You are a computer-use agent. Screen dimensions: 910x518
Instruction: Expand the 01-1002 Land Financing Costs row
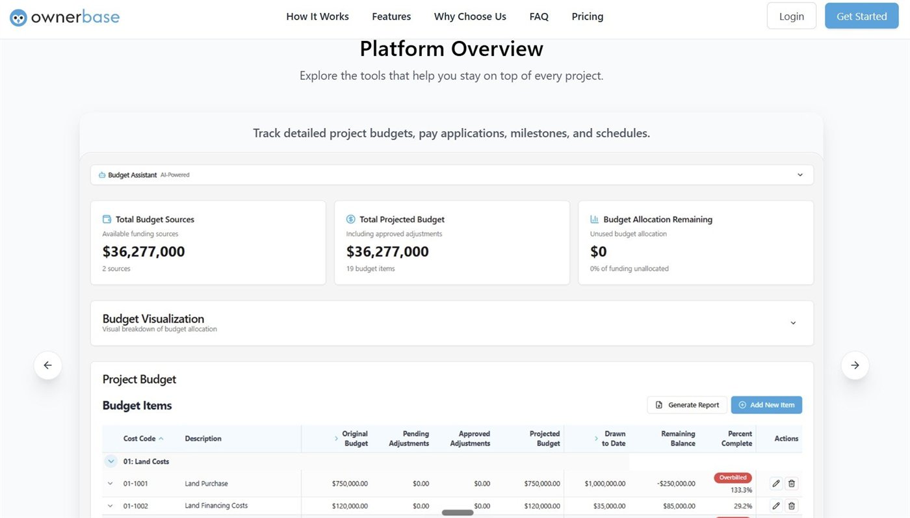pyautogui.click(x=110, y=506)
